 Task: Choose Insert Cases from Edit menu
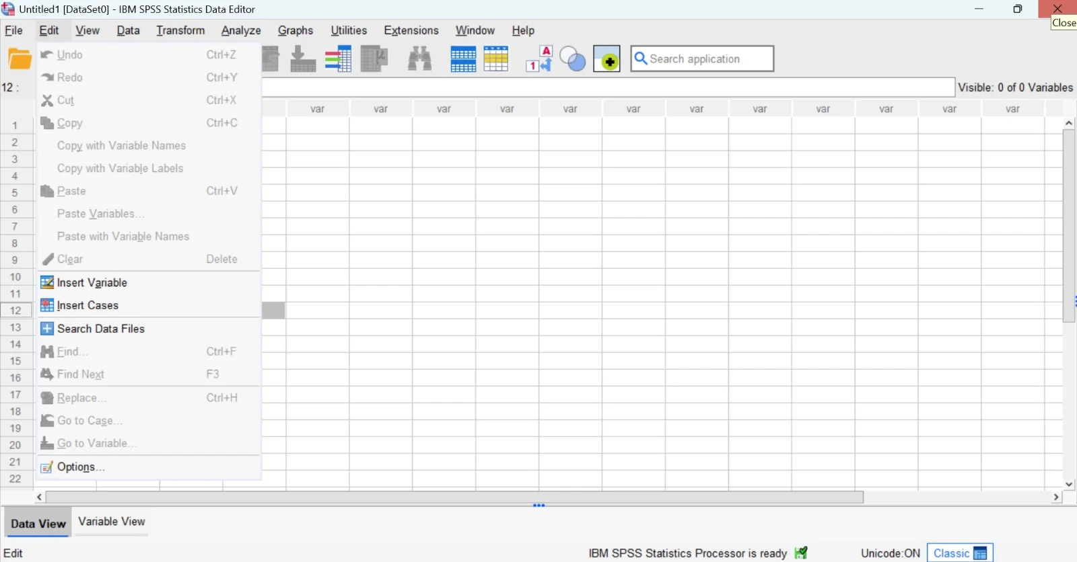pos(148,305)
